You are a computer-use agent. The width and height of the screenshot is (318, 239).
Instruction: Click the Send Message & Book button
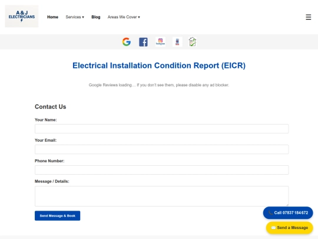pos(57,215)
